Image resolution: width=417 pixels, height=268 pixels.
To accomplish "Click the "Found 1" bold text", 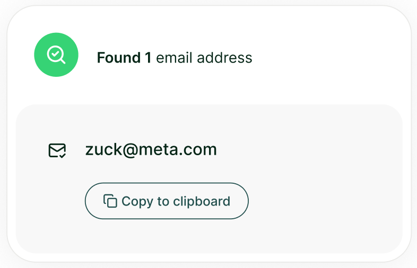I will [124, 58].
